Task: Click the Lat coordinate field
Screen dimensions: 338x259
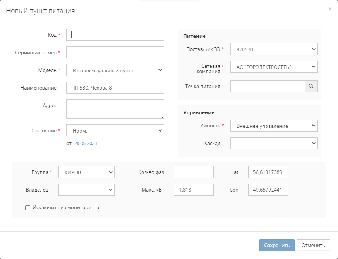Action: (x=268, y=172)
